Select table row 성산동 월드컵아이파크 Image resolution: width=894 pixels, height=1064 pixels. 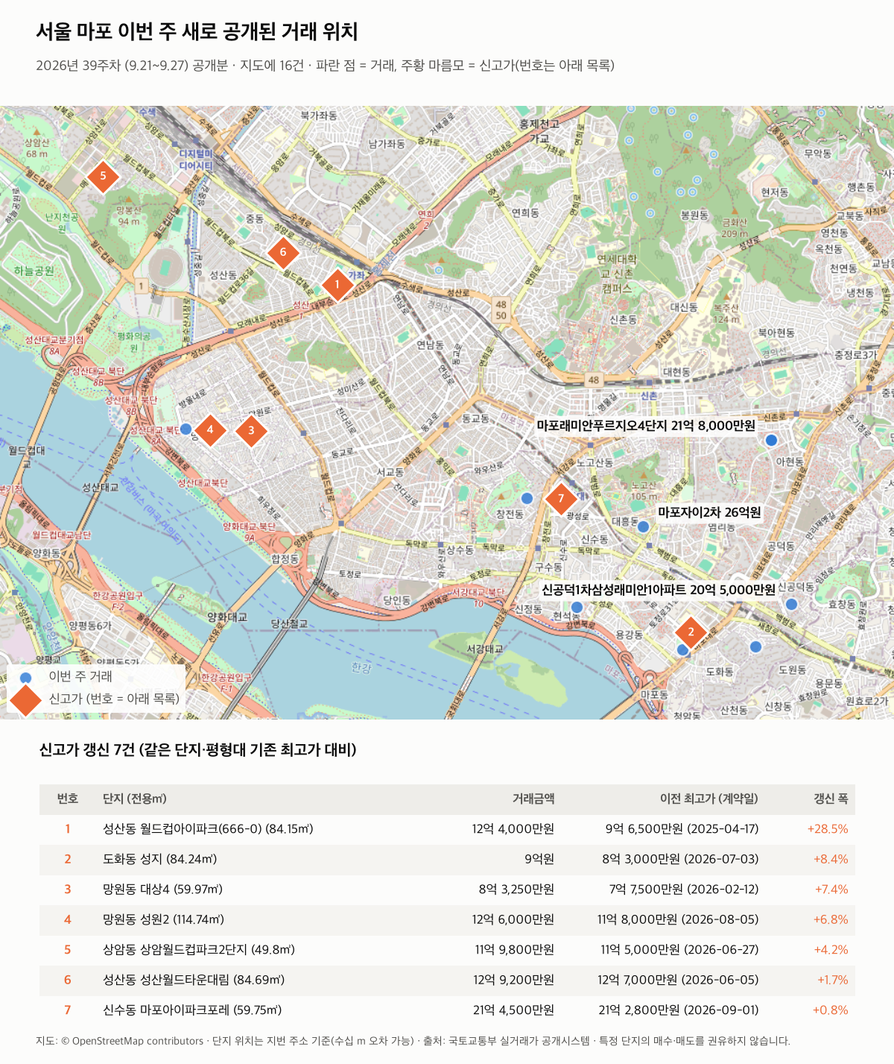coord(447,829)
